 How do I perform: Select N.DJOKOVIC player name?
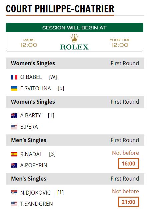pyautogui.click(x=35, y=193)
